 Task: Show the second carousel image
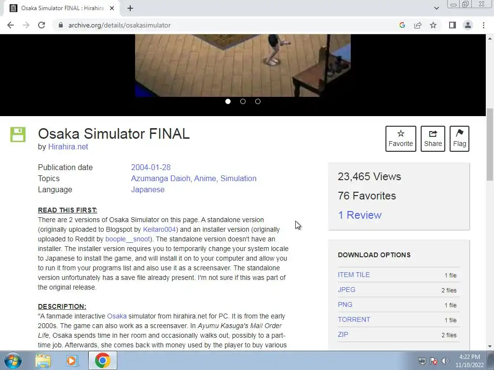tap(243, 101)
